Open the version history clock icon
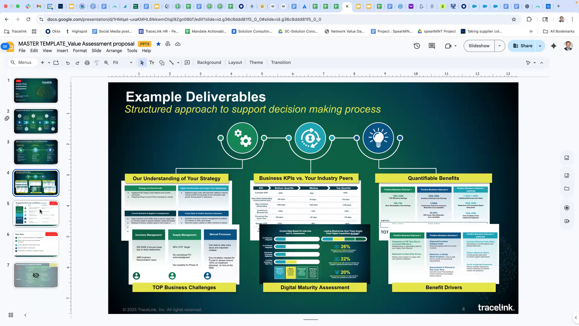This screenshot has width=579, height=326. [417, 46]
